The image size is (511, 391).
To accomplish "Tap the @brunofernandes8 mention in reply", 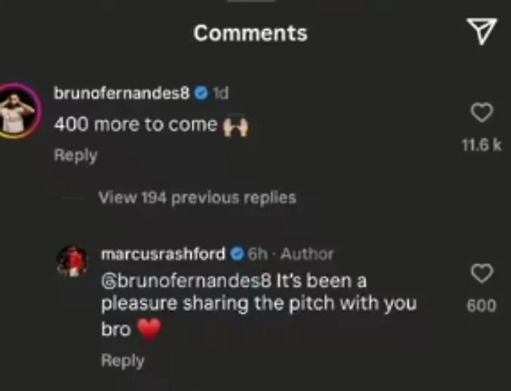I will [x=186, y=281].
